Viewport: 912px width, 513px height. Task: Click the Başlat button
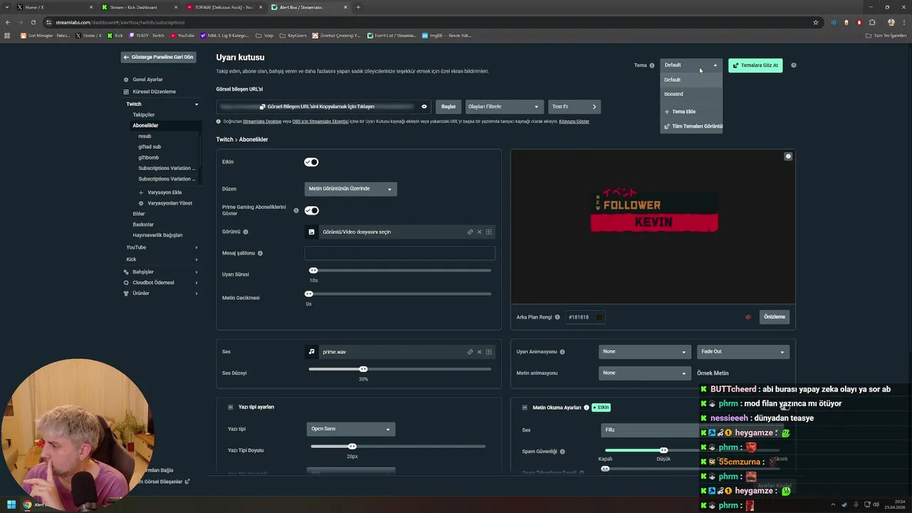pyautogui.click(x=448, y=107)
